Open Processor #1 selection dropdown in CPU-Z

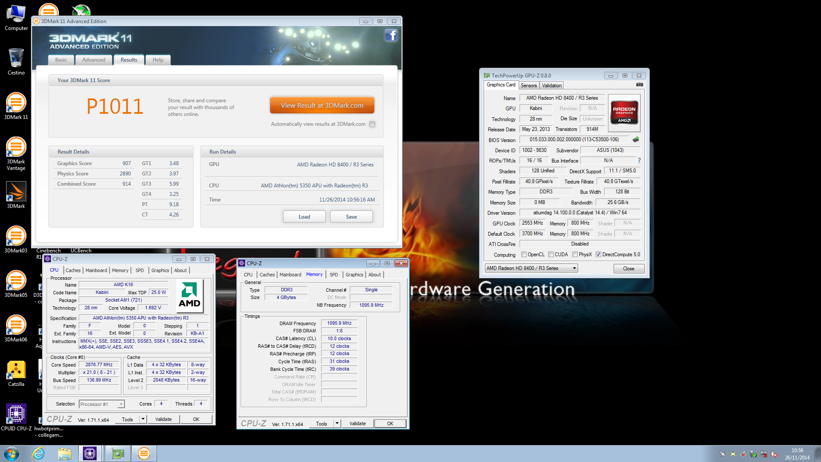[102, 404]
